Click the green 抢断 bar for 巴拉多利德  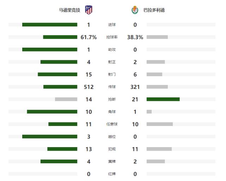pos(163,99)
